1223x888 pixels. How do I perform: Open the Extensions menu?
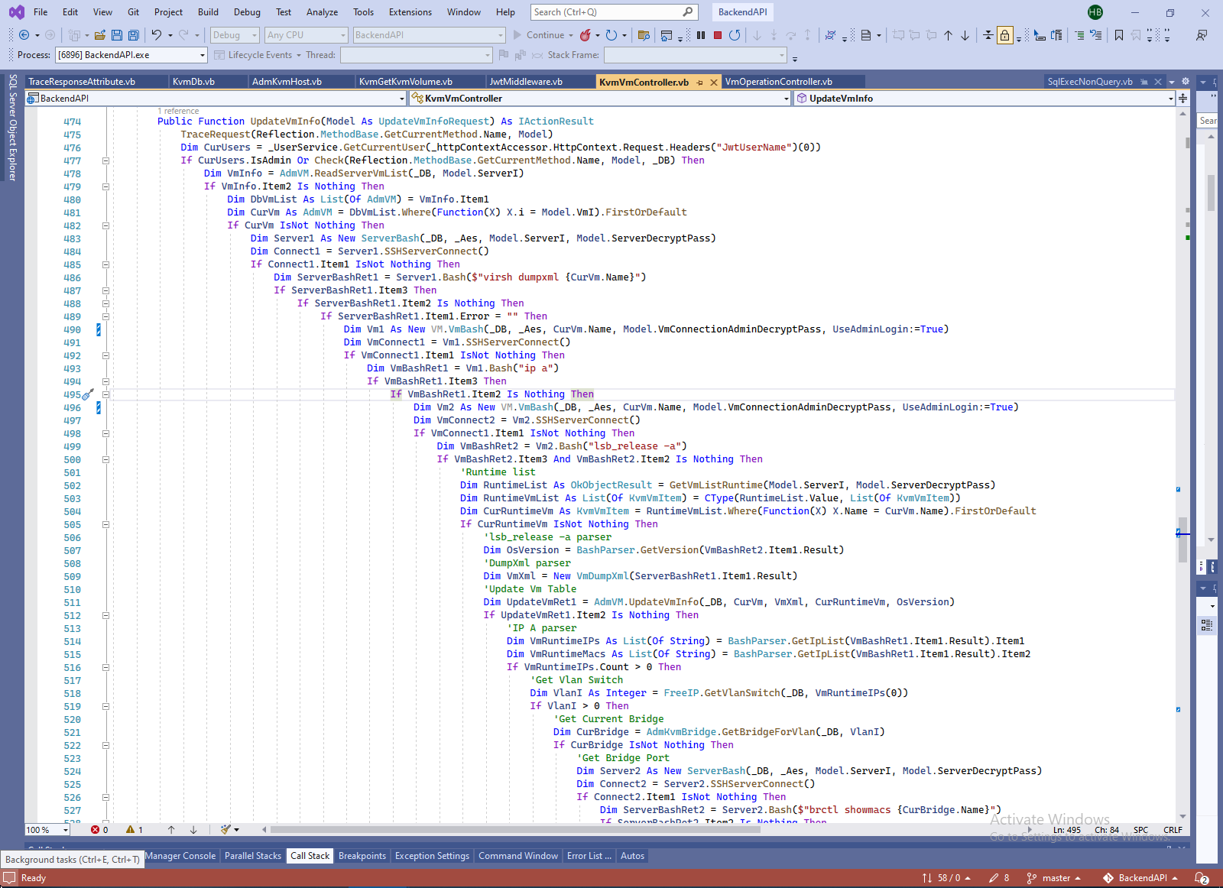[x=410, y=12]
